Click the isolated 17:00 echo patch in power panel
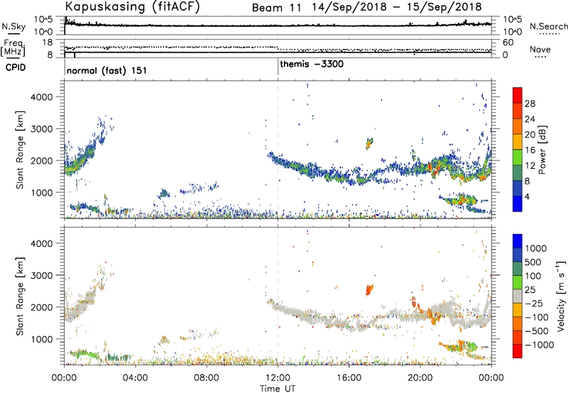The height and width of the screenshot is (393, 568). click(x=369, y=143)
